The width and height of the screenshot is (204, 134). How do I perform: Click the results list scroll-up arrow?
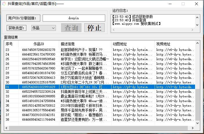coord(198,43)
